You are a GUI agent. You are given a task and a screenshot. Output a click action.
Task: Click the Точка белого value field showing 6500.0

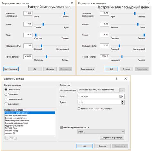coord(28,57)
